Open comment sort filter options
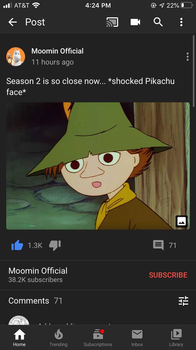 click(x=183, y=301)
